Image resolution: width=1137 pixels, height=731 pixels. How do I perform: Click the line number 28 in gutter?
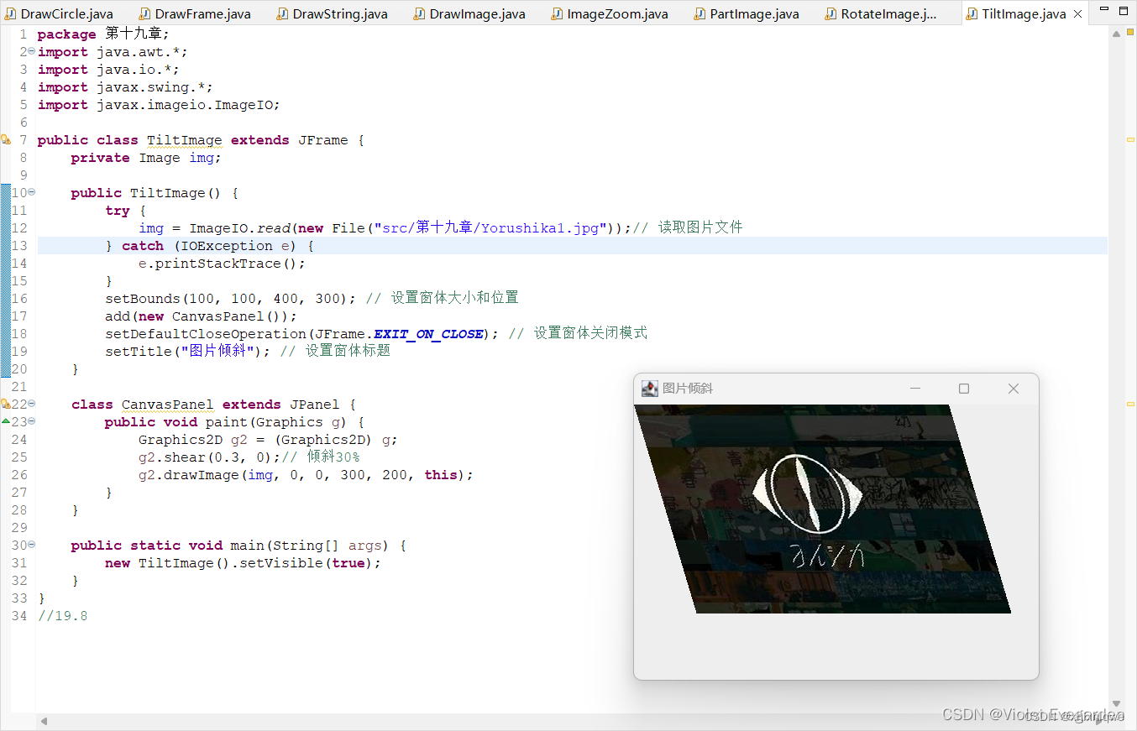(19, 510)
